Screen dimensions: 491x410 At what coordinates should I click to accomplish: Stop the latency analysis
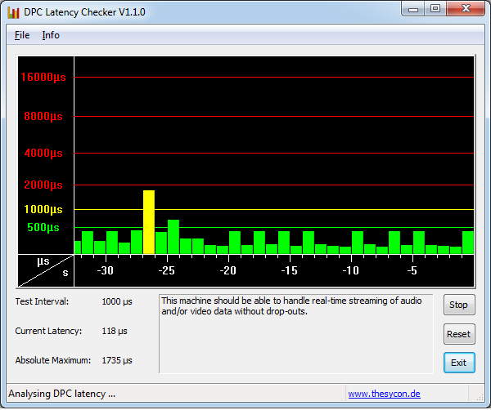point(459,305)
